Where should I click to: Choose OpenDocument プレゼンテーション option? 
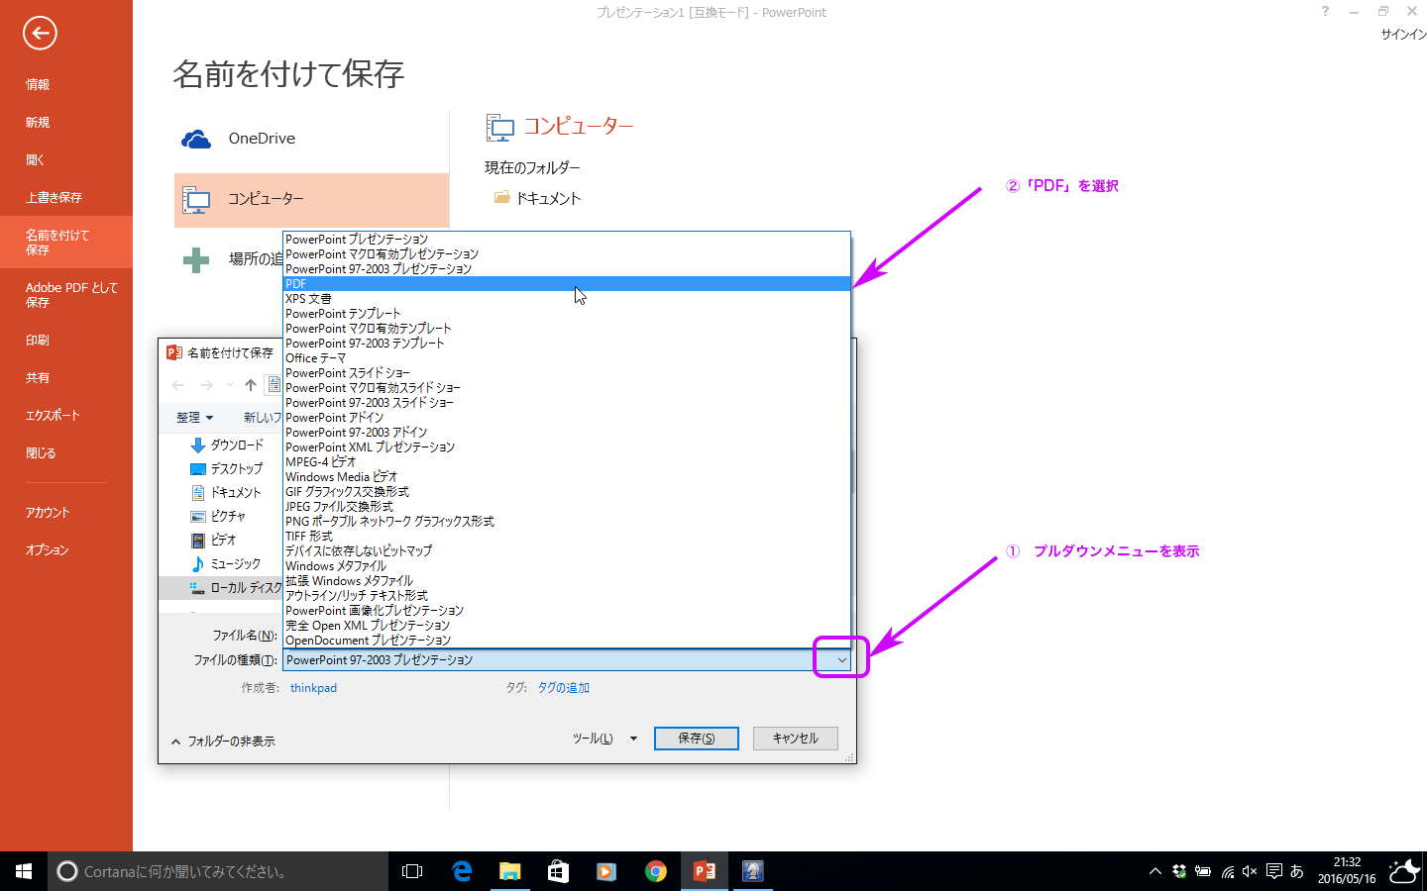[567, 641]
